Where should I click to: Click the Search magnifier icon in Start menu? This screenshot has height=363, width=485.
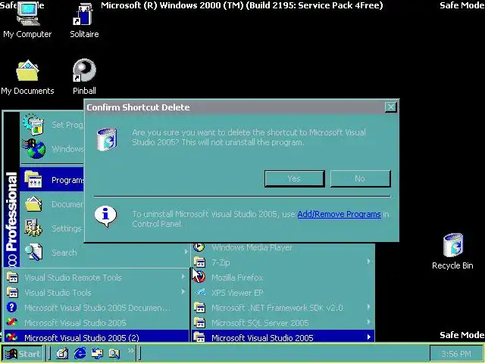(x=33, y=252)
